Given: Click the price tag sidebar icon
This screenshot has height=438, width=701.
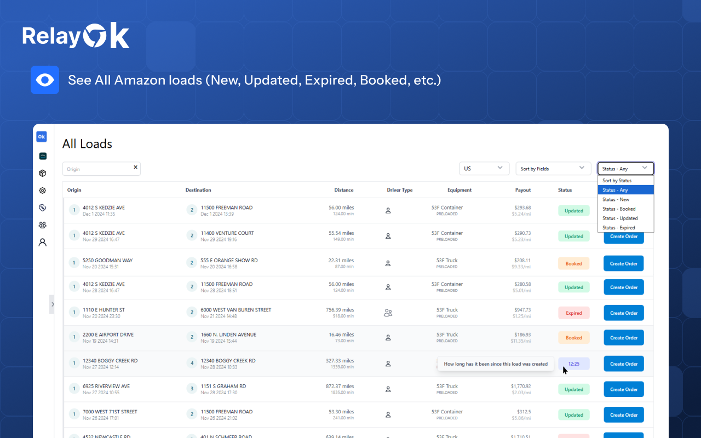Looking at the screenshot, I should [x=43, y=208].
